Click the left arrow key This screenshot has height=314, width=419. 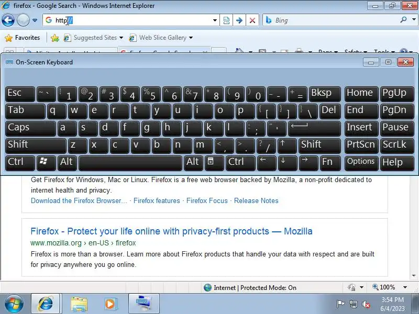pos(267,163)
